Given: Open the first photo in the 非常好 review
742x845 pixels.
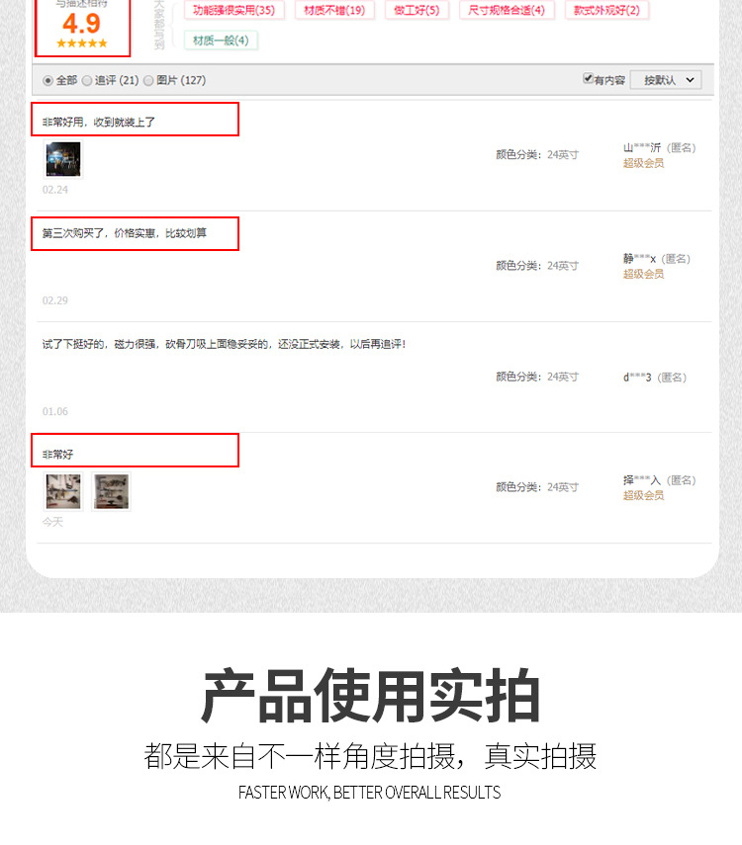Looking at the screenshot, I should (x=63, y=491).
